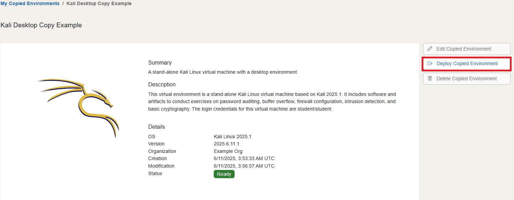
Task: Click the OS value Kali Linux 2025.1
Action: click(233, 137)
